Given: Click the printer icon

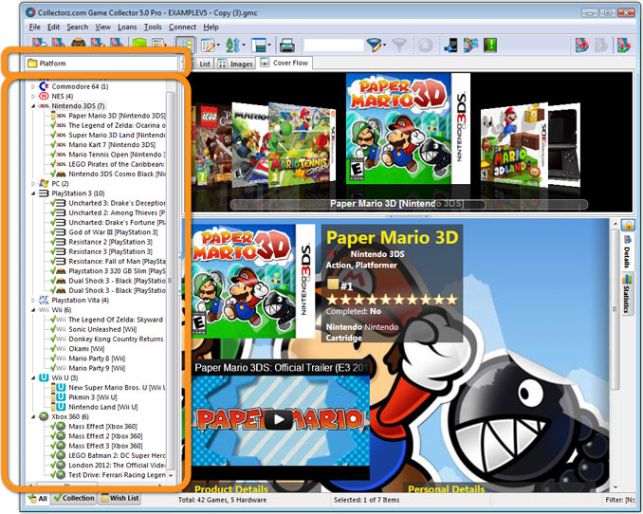Looking at the screenshot, I should pos(287,46).
